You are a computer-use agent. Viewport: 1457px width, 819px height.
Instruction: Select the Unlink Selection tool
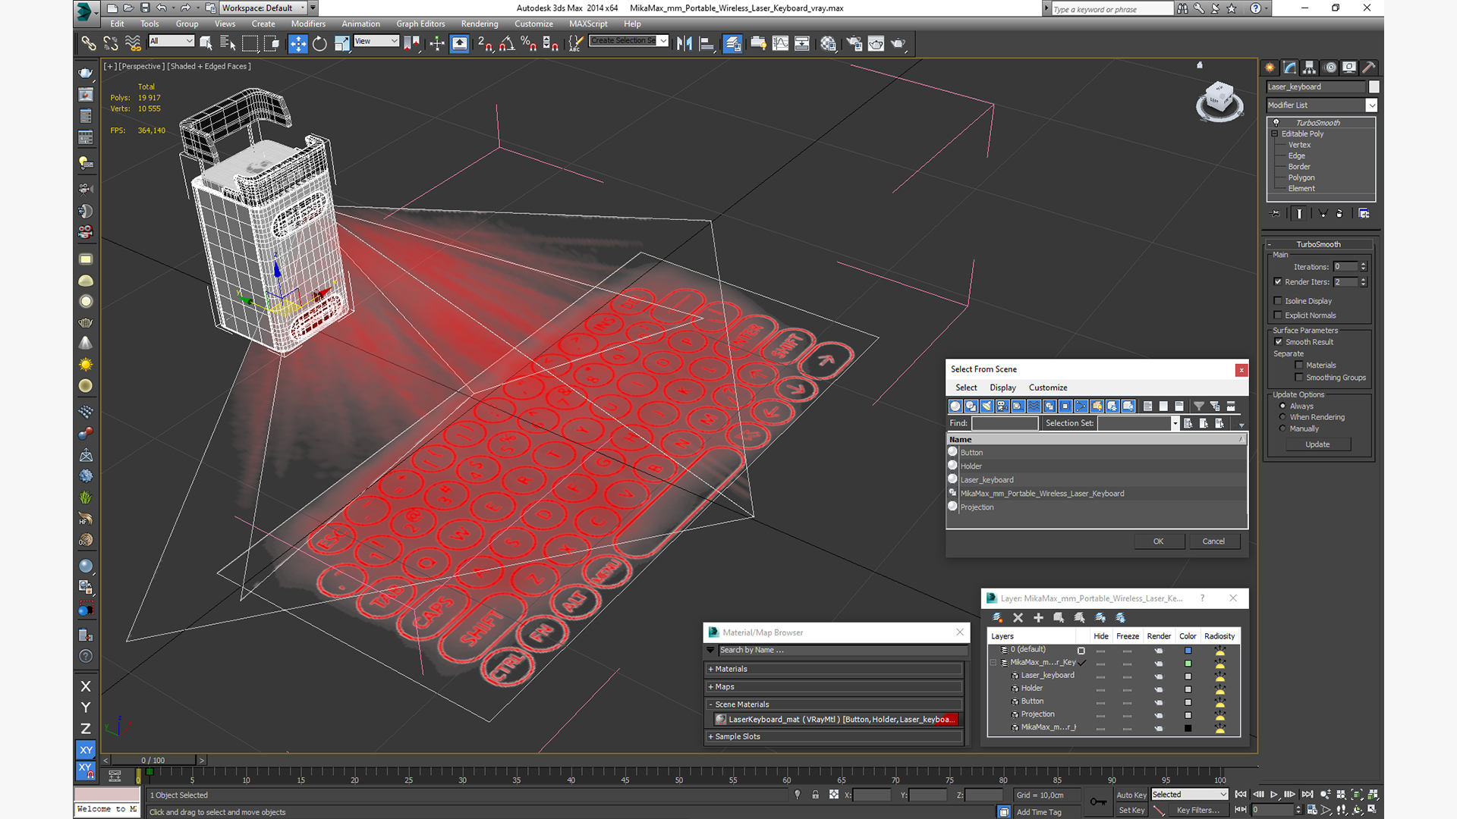pos(111,43)
